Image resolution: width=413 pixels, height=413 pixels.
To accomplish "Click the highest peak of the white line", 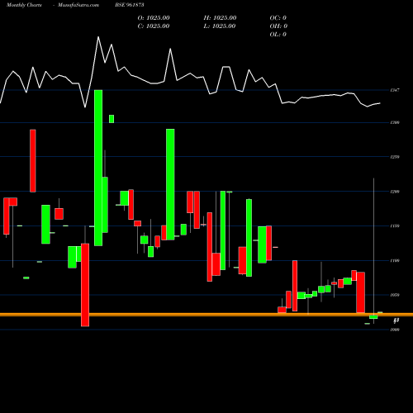I will pyautogui.click(x=98, y=37).
